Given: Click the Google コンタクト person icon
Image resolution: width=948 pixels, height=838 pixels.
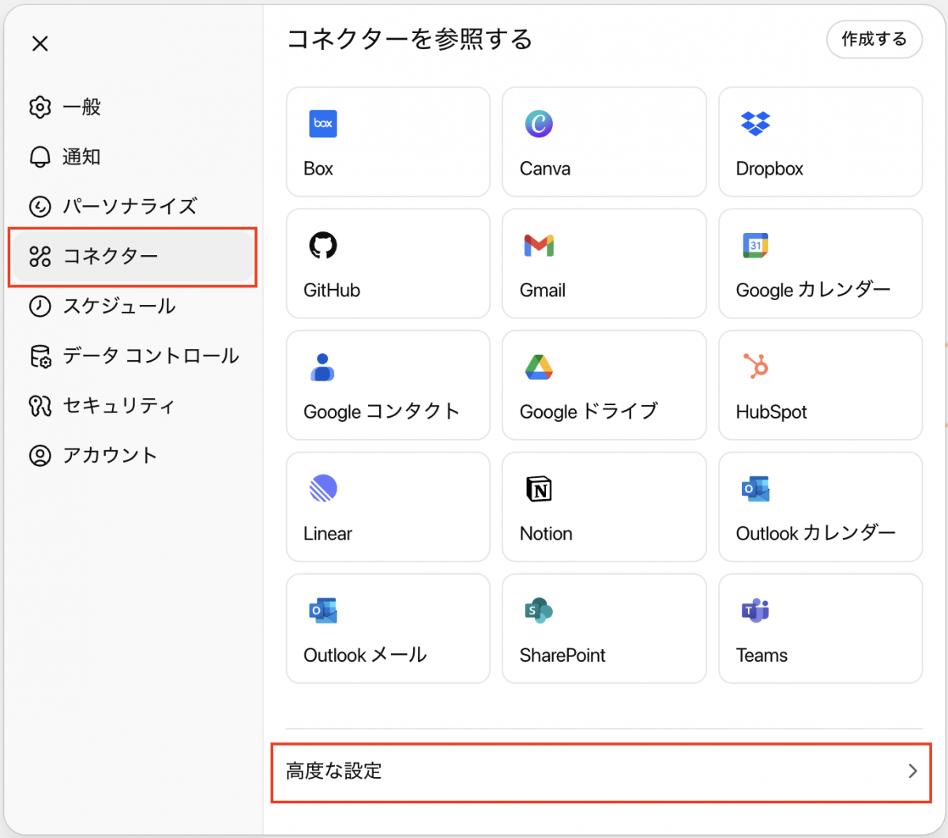Looking at the screenshot, I should [x=322, y=367].
